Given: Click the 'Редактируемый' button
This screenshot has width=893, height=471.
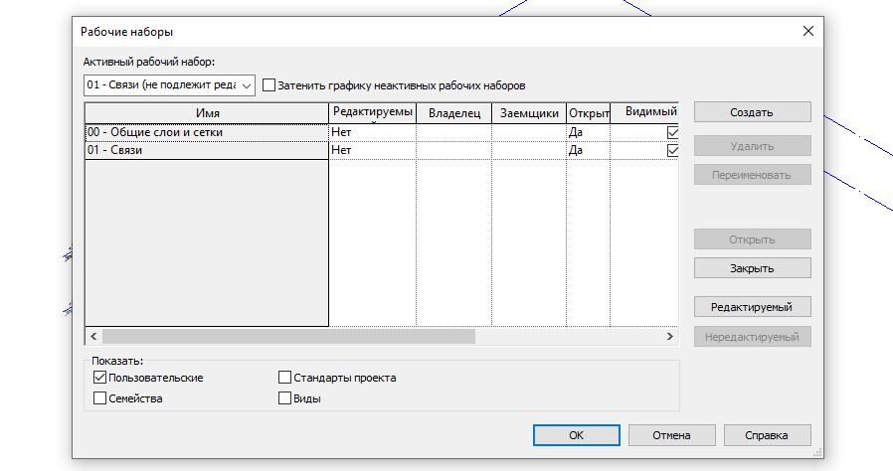Looking at the screenshot, I should [x=752, y=306].
